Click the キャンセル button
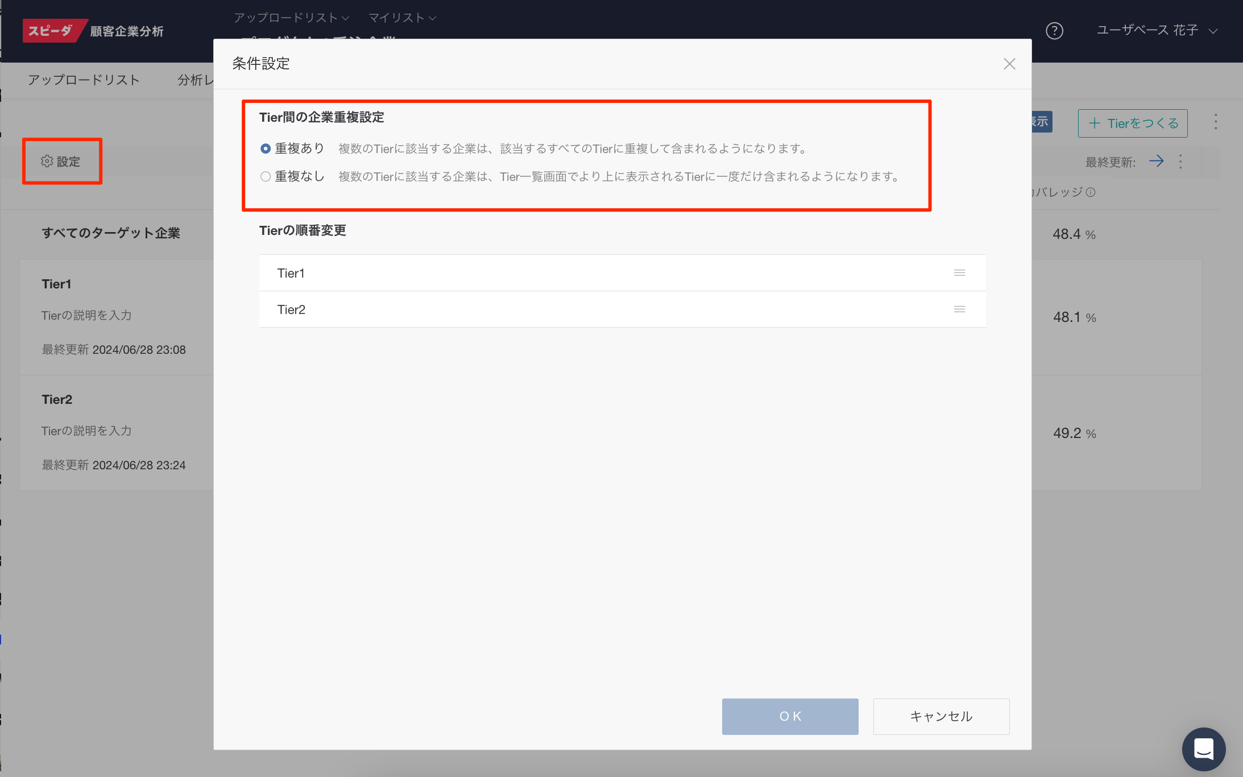Screen dimensions: 1243x777 [941, 716]
